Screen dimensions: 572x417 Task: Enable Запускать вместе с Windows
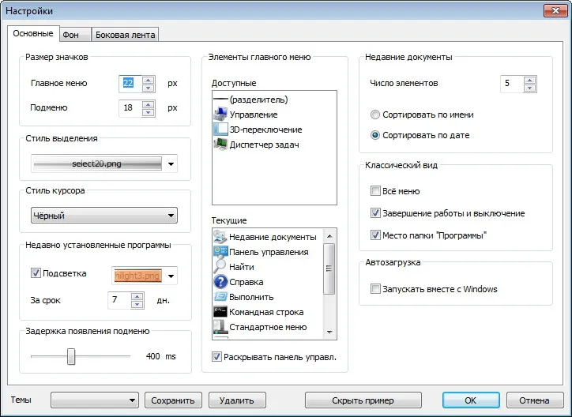point(375,289)
